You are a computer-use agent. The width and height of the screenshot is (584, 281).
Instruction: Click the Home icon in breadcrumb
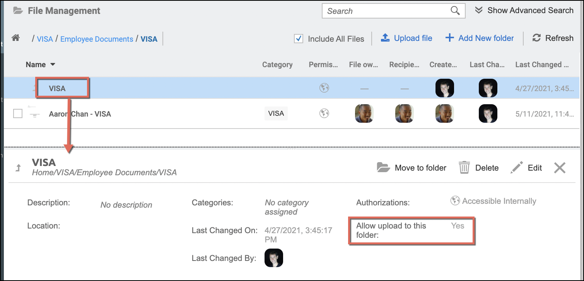15,38
